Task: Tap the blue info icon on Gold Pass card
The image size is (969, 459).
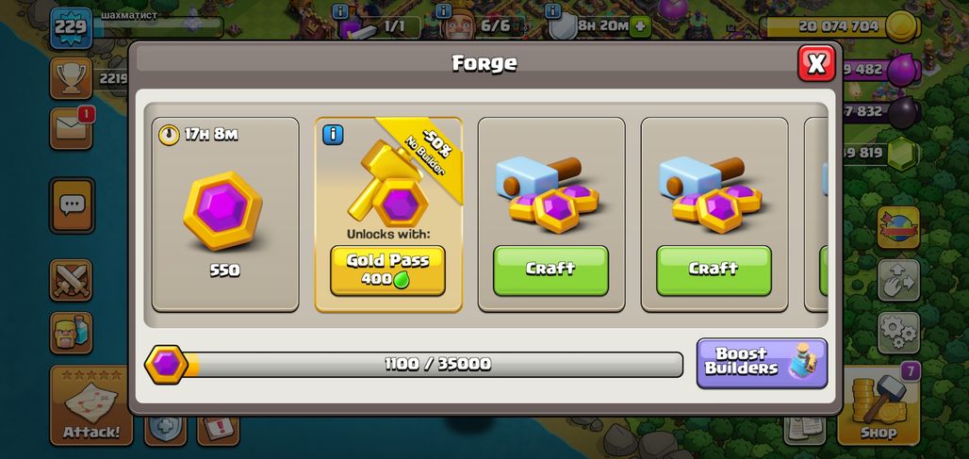Action: click(333, 135)
